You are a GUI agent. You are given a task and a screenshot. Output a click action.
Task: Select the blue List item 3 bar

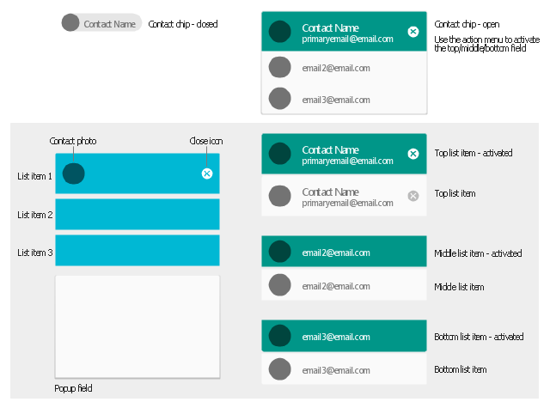tap(137, 250)
